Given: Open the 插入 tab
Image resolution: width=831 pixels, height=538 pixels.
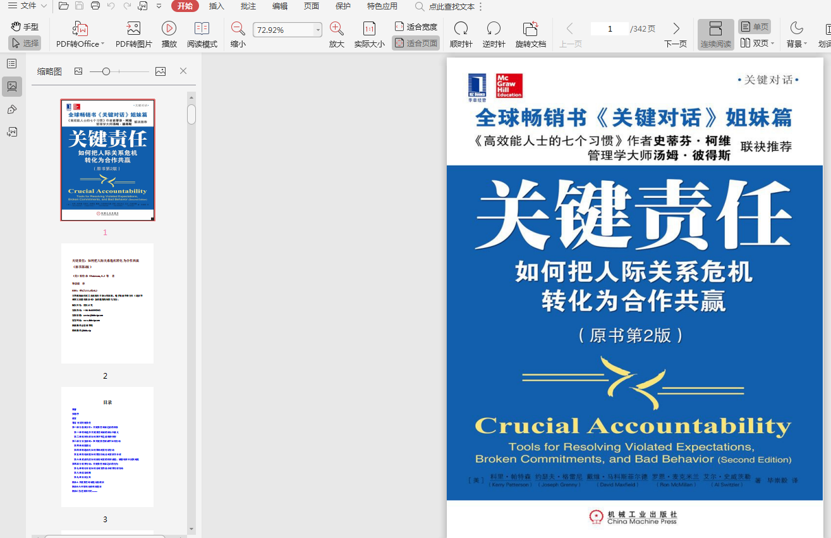Looking at the screenshot, I should pos(217,6).
